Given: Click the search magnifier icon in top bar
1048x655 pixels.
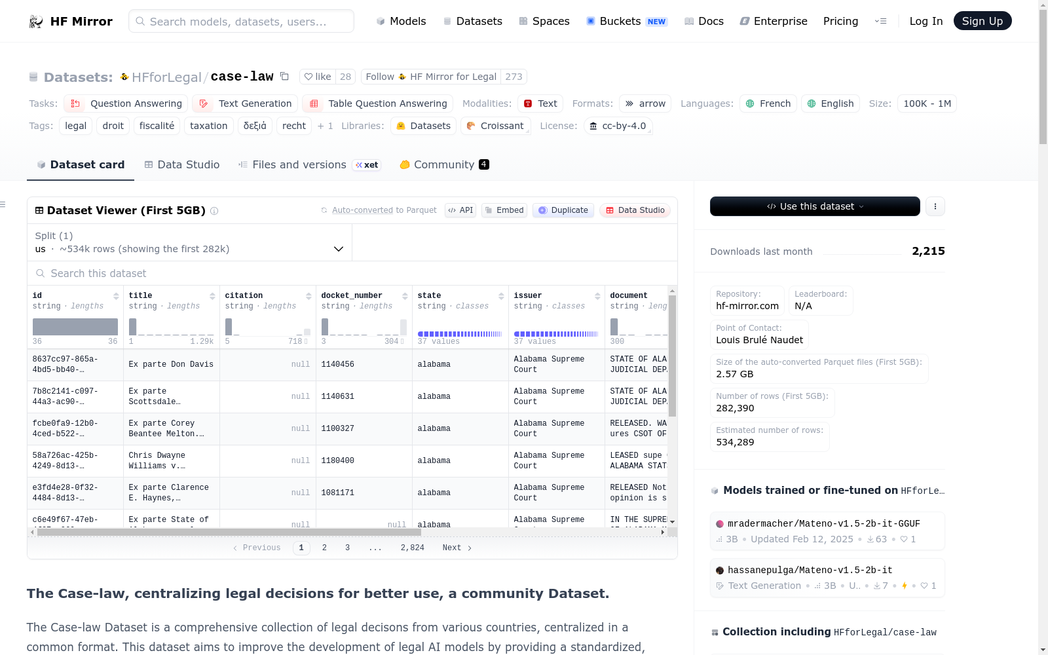Looking at the screenshot, I should 140,22.
